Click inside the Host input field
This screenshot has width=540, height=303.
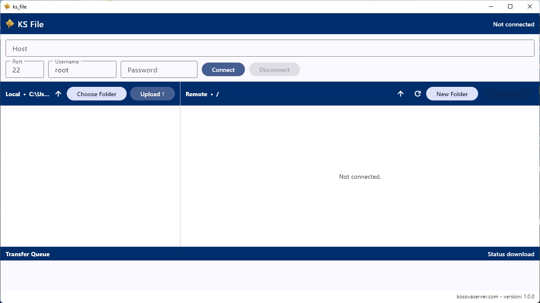pos(270,48)
